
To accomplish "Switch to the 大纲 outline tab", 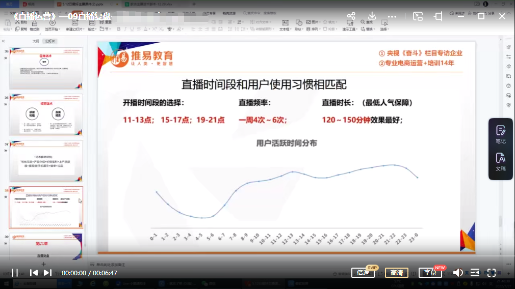I will coord(36,41).
